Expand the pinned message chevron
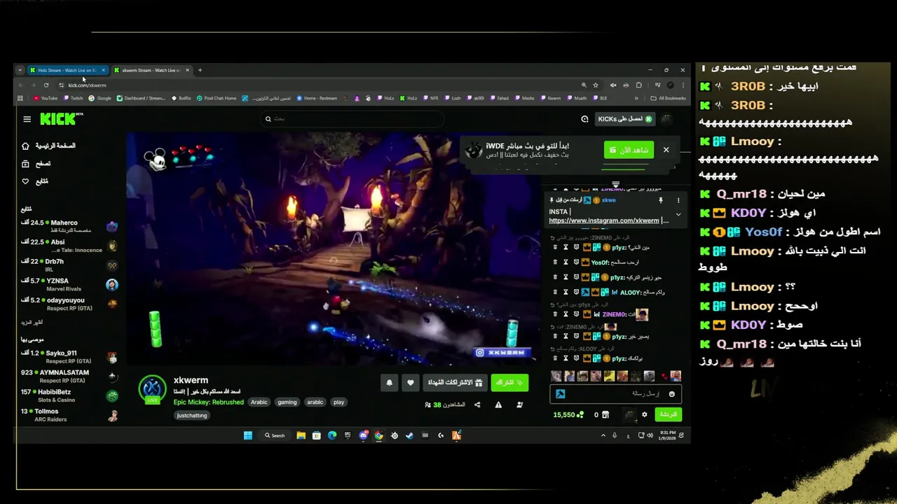897x504 pixels. [678, 214]
